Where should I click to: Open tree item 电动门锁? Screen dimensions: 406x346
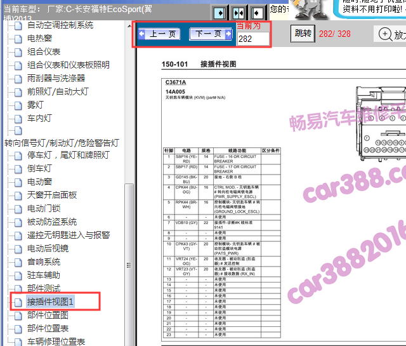click(x=44, y=209)
